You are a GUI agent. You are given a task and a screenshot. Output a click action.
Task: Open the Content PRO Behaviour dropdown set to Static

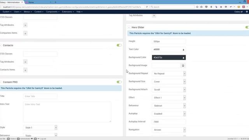[x=40, y=135]
